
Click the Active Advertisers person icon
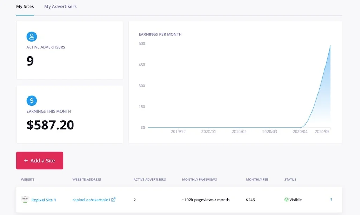(32, 36)
